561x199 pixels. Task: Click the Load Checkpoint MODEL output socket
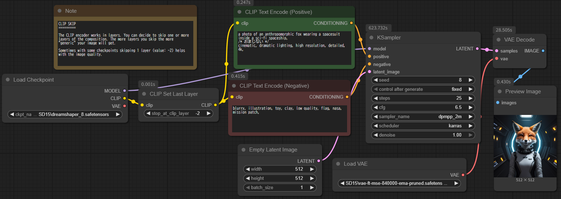coord(124,91)
